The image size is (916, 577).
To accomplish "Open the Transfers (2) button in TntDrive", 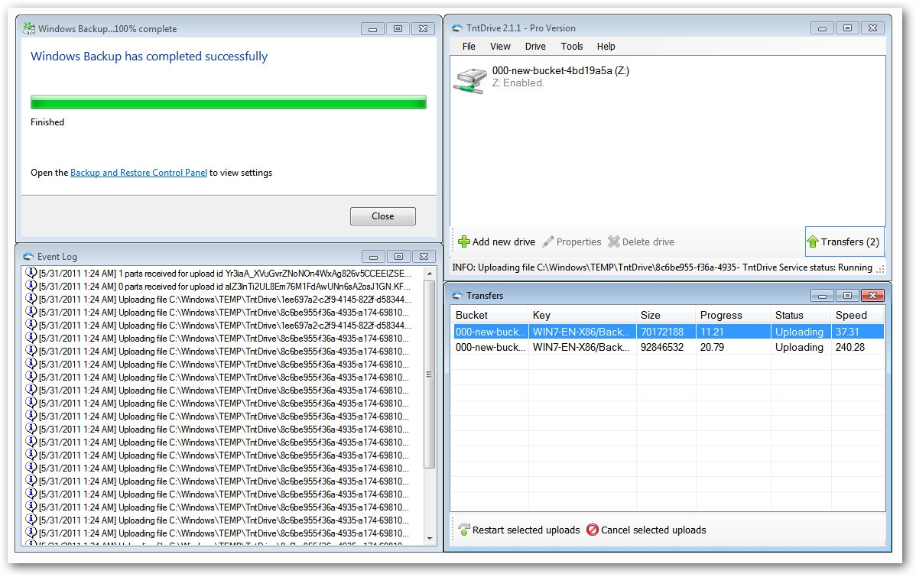I will [x=844, y=241].
